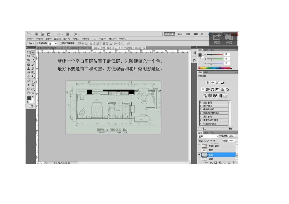The height and width of the screenshot is (204, 289).
Task: Toggle Quick Mask mode icon
Action: [x=31, y=106]
